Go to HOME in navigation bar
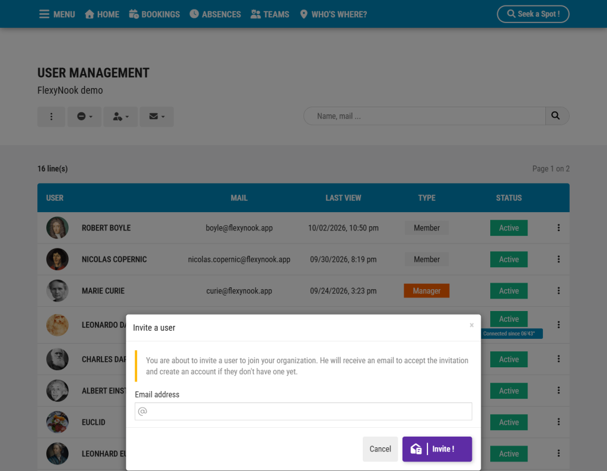 (x=102, y=14)
